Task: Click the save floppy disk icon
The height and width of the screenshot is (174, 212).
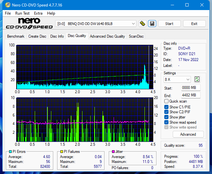Action: (152, 24)
